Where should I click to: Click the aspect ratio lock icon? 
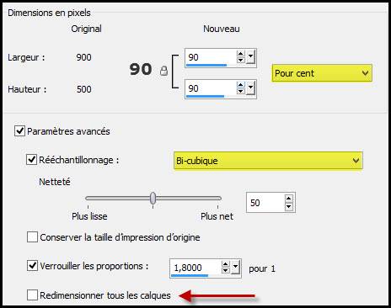[x=163, y=71]
